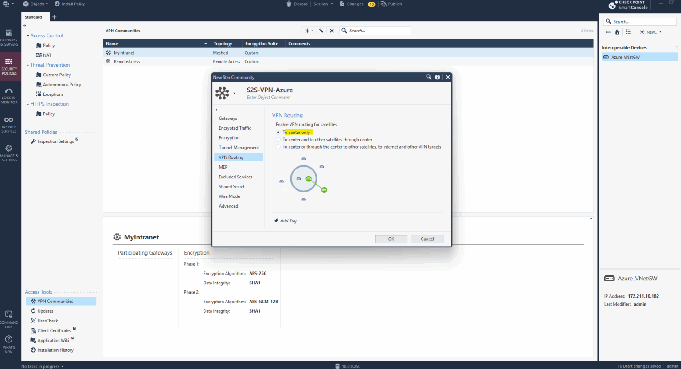This screenshot has width=681, height=369.
Task: Open the New... dropdown in the Objects panel
Action: coord(650,31)
